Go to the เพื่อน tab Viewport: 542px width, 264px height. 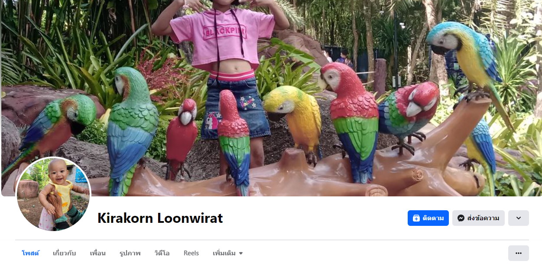(98, 253)
